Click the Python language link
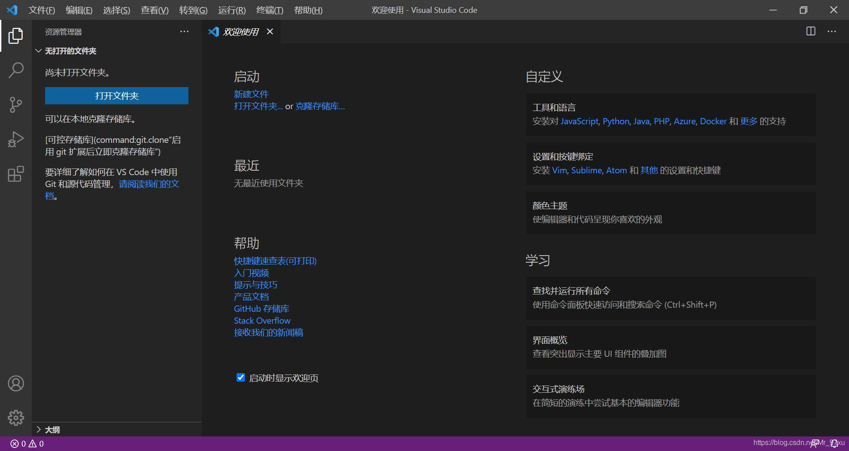Image resolution: width=849 pixels, height=451 pixels. pyautogui.click(x=616, y=121)
